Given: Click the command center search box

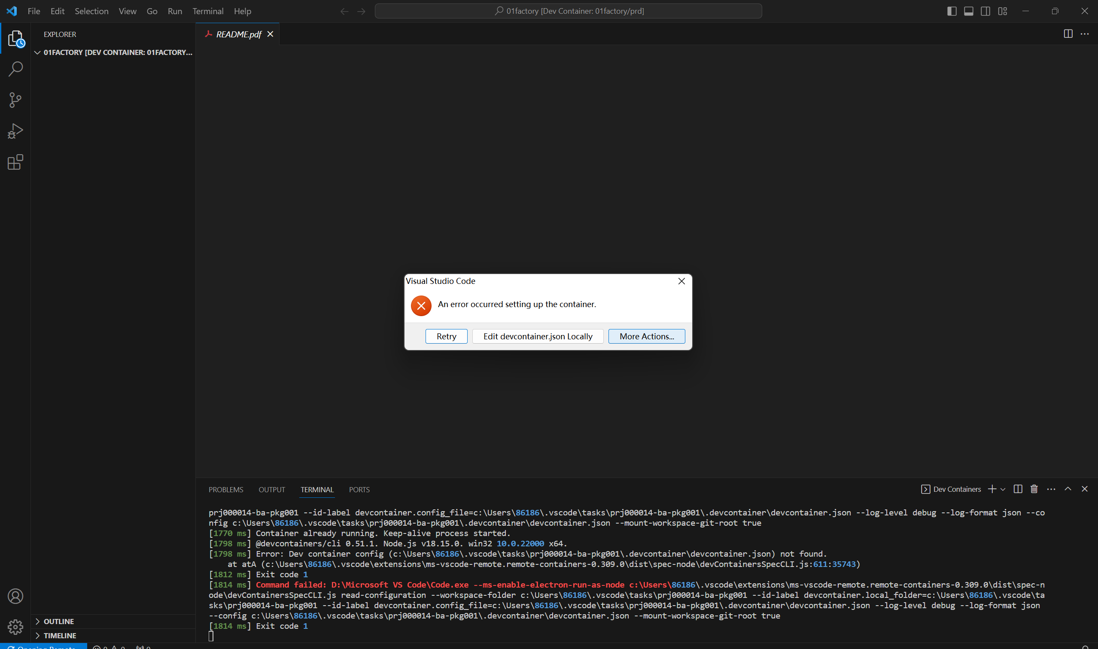Looking at the screenshot, I should tap(568, 11).
